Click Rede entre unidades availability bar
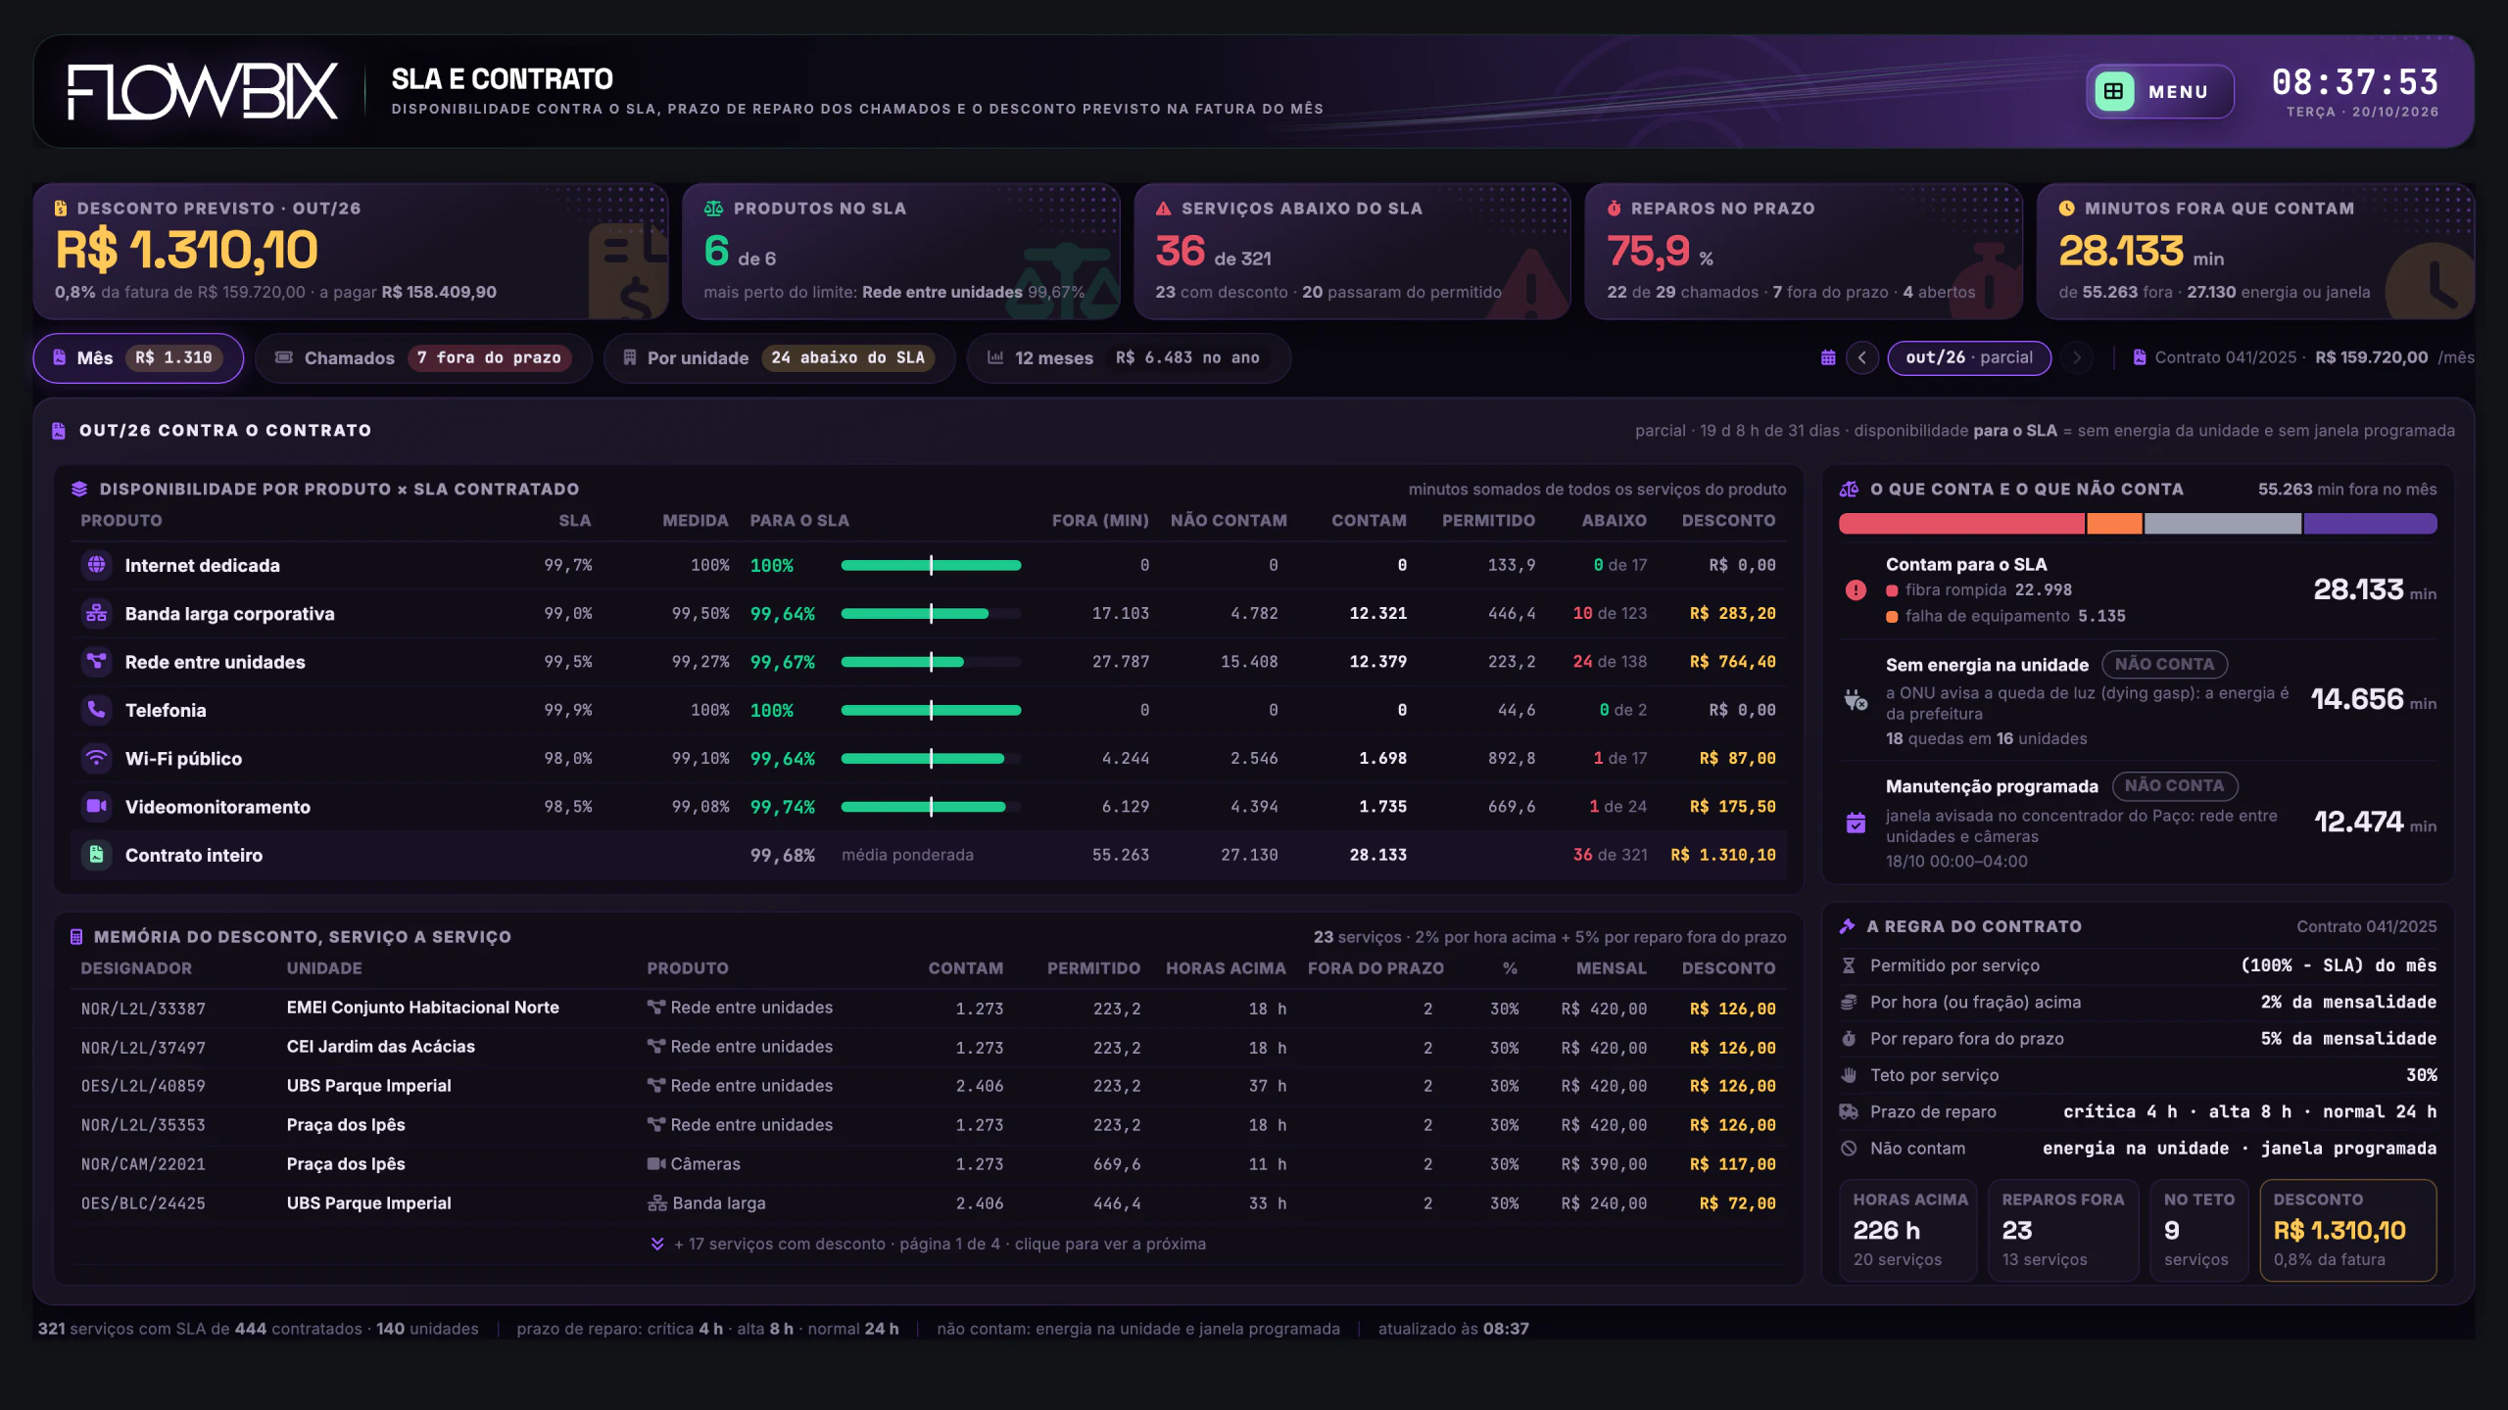Viewport: 2508px width, 1410px height. coord(931,662)
